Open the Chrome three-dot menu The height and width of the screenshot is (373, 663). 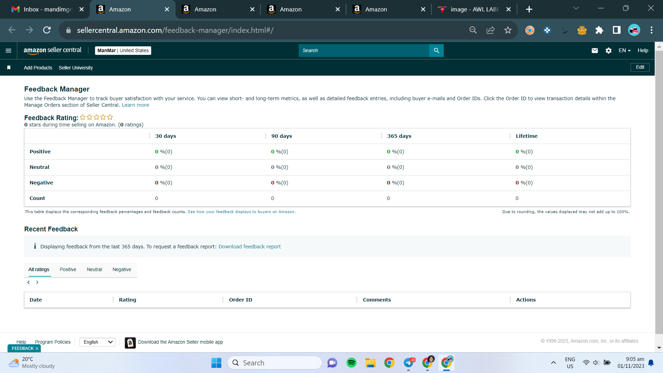coord(651,30)
